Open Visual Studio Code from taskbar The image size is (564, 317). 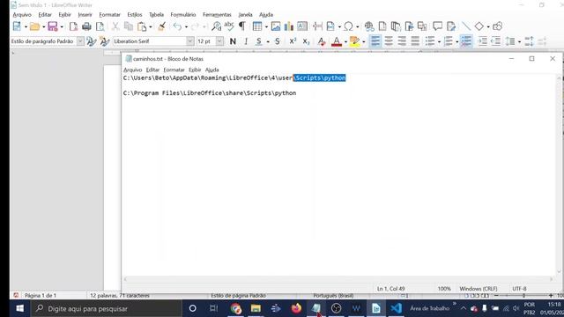[x=396, y=308]
